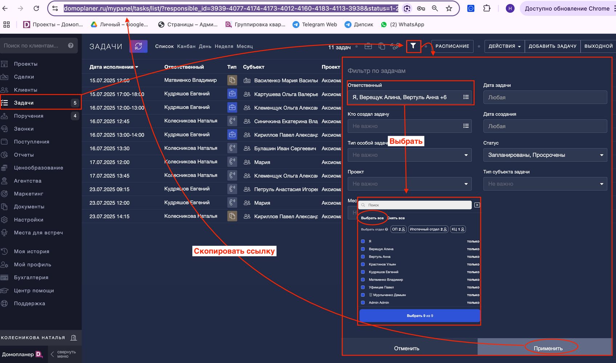Reload the page in Chrome
Viewport: 616px width, 363px height.
click(x=36, y=8)
